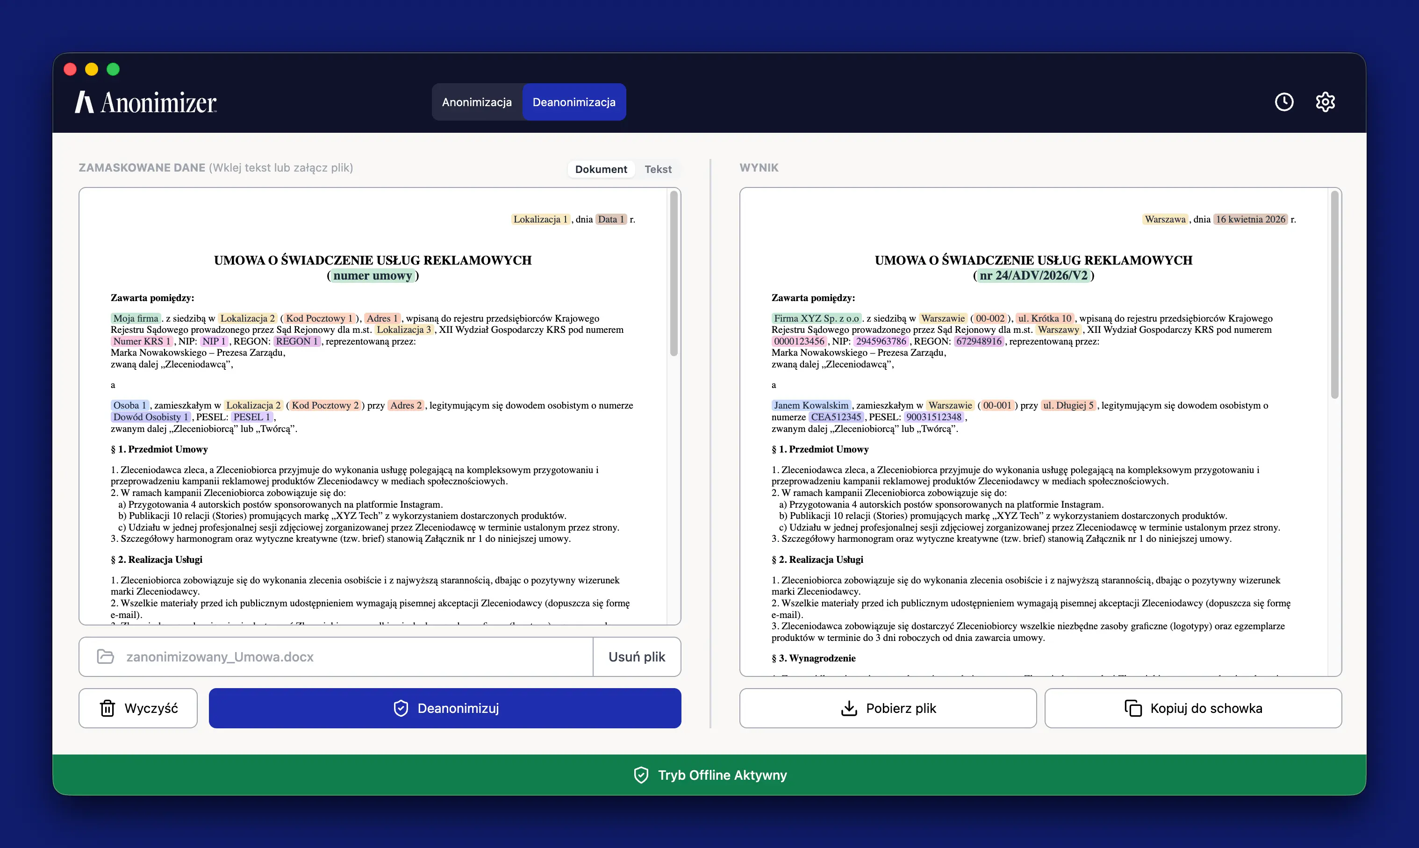Click 'nr 24/ADV/2026/V2' in the result
This screenshot has height=848, width=1419.
tap(1033, 275)
